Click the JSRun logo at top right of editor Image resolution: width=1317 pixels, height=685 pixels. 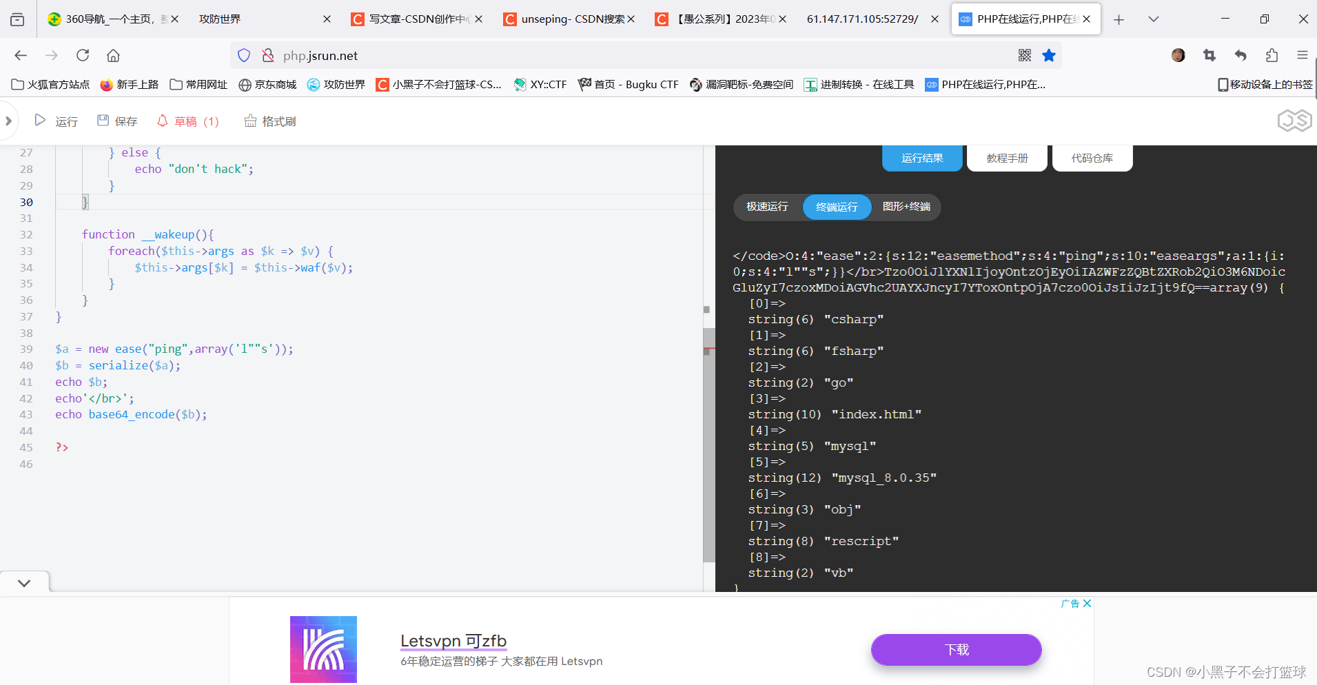point(1294,120)
